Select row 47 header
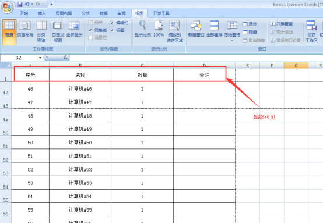 click(6, 88)
